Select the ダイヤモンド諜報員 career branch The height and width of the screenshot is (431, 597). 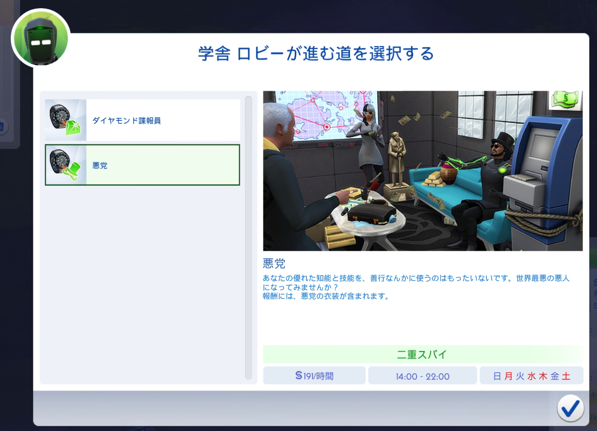click(142, 120)
